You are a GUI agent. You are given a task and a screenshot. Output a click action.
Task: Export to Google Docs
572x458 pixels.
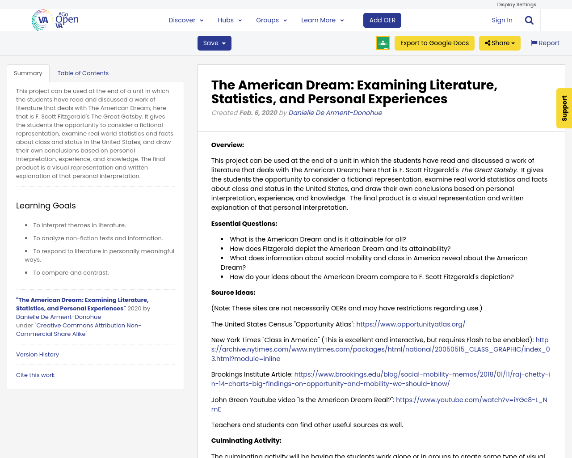coord(434,42)
